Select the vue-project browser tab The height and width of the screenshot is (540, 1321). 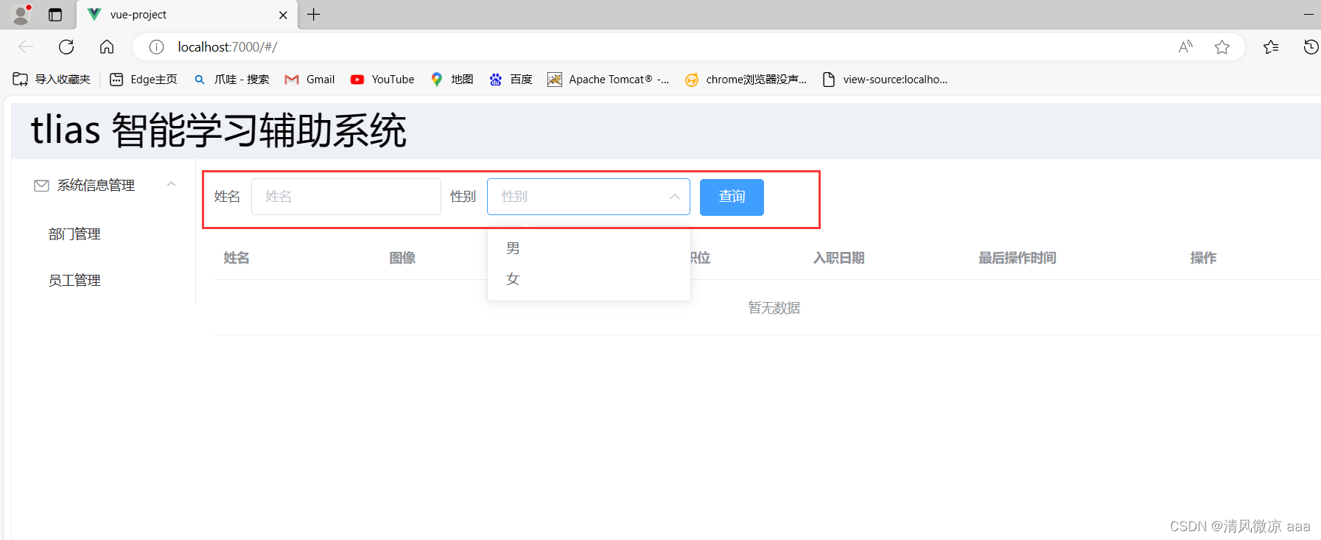(x=187, y=15)
